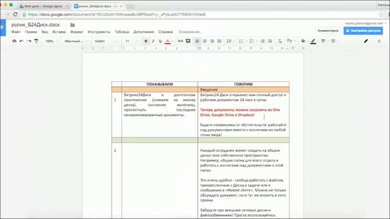Click the ГОВОРИМ table header
Image resolution: width=390 pixels, height=219 pixels.
(243, 84)
